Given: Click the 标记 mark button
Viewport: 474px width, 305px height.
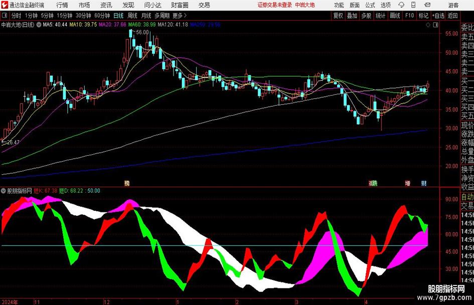Looking at the screenshot, I should (x=423, y=16).
